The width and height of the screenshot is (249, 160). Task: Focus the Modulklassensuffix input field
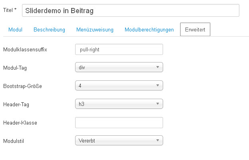point(119,49)
